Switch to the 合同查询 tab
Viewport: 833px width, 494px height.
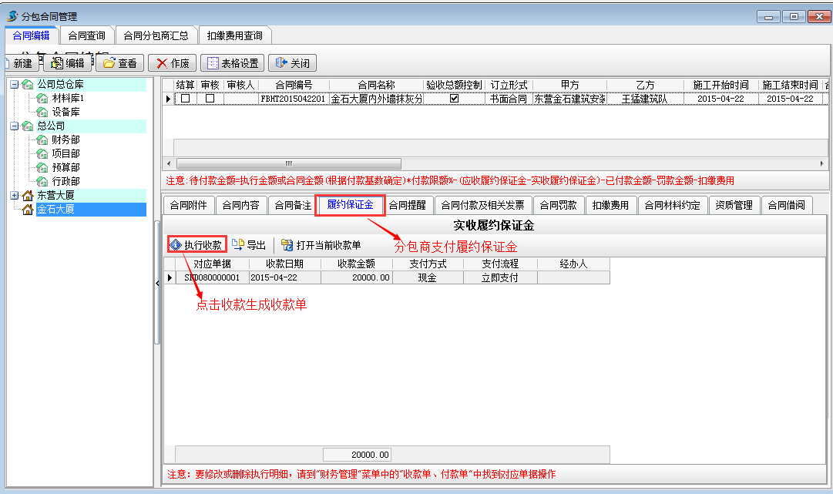coord(86,35)
